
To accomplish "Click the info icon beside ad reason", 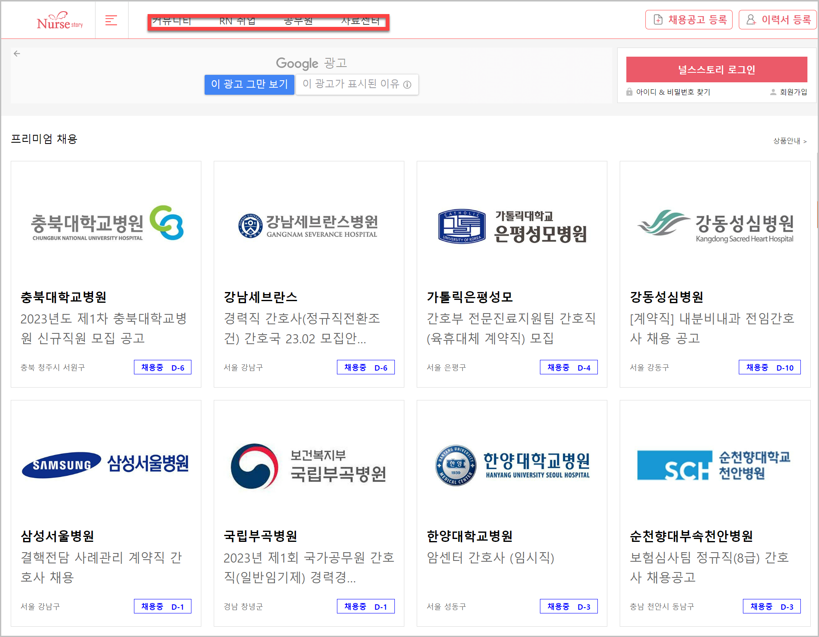I will 407,85.
